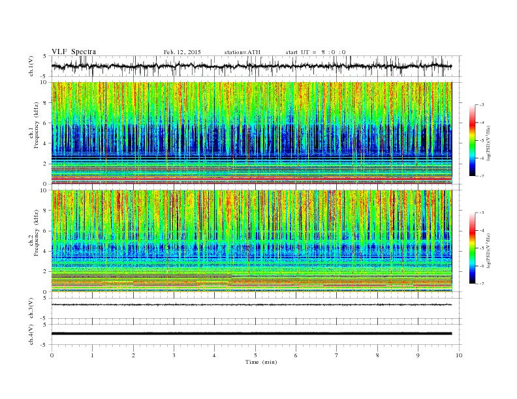The height and width of the screenshot is (399, 517).
Task: Click inside the ch.2 spectrogram panel
Action: pyautogui.click(x=251, y=241)
